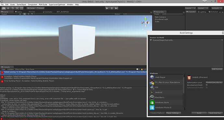224x120 pixels.
Task: Toggle 2D scene view mode
Action: pyautogui.click(x=20, y=14)
